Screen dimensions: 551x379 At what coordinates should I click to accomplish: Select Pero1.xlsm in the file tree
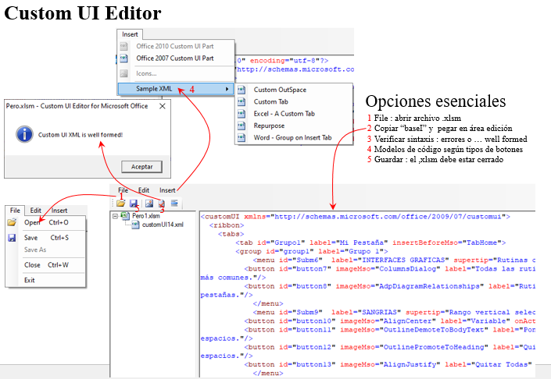point(145,216)
